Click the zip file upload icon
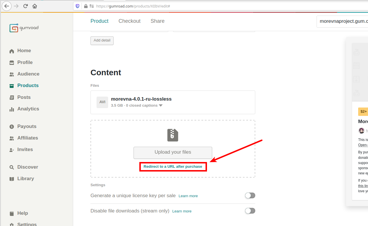Image resolution: width=368 pixels, height=226 pixels. [x=173, y=135]
